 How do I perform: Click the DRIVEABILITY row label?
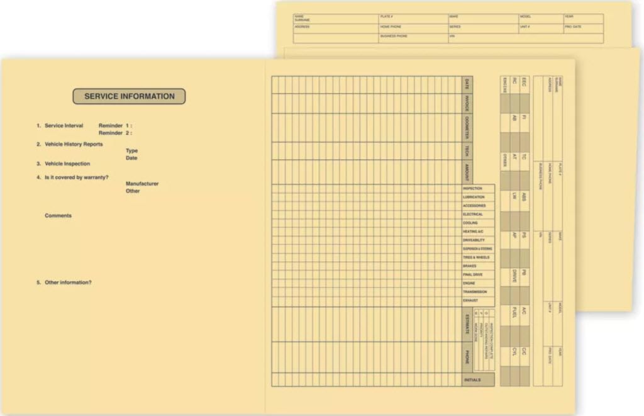click(x=478, y=240)
